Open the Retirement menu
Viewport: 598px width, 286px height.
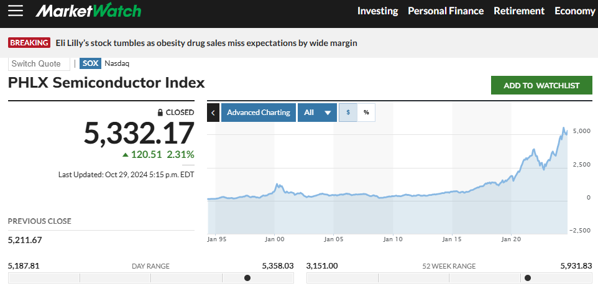(x=518, y=11)
